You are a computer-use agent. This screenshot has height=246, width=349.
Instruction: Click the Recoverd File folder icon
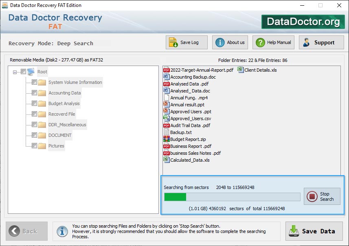(x=42, y=114)
